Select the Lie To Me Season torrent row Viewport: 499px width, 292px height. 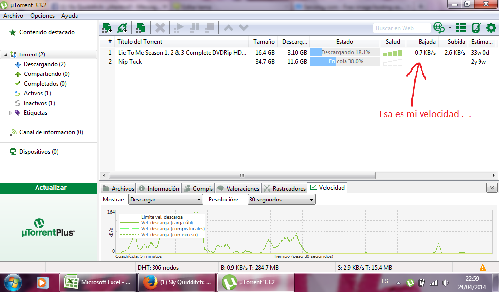(x=299, y=53)
